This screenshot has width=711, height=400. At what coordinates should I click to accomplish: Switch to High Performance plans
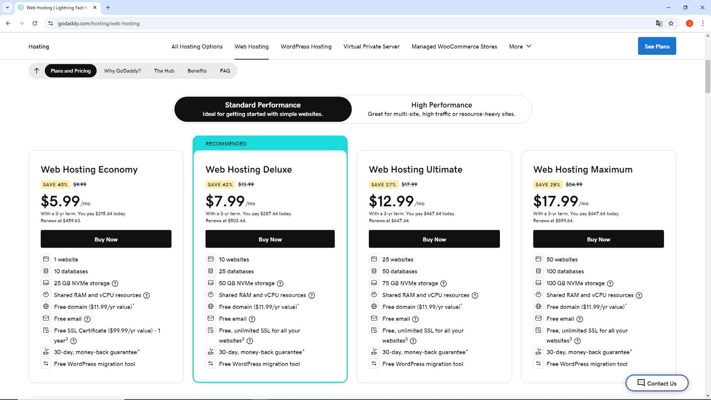pos(441,109)
